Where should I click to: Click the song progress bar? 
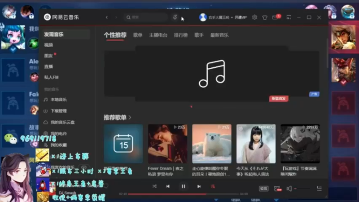[184, 194]
